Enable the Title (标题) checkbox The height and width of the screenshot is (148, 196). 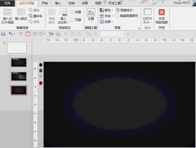pos(72,12)
